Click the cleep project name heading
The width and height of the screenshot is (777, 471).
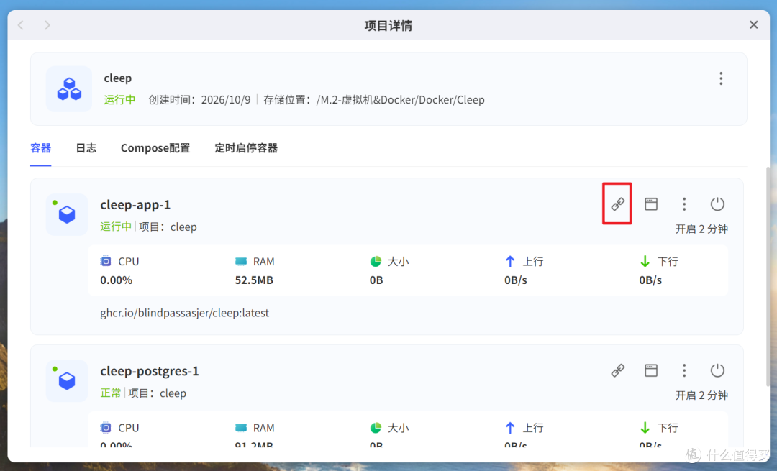click(x=117, y=78)
